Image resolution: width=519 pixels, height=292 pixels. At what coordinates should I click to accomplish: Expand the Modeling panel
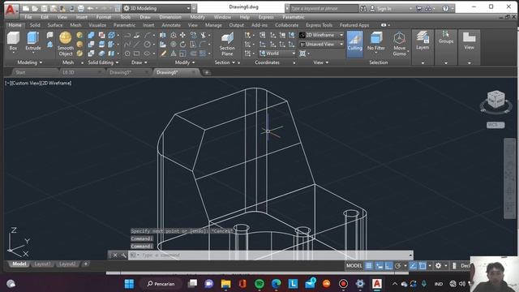coord(30,62)
